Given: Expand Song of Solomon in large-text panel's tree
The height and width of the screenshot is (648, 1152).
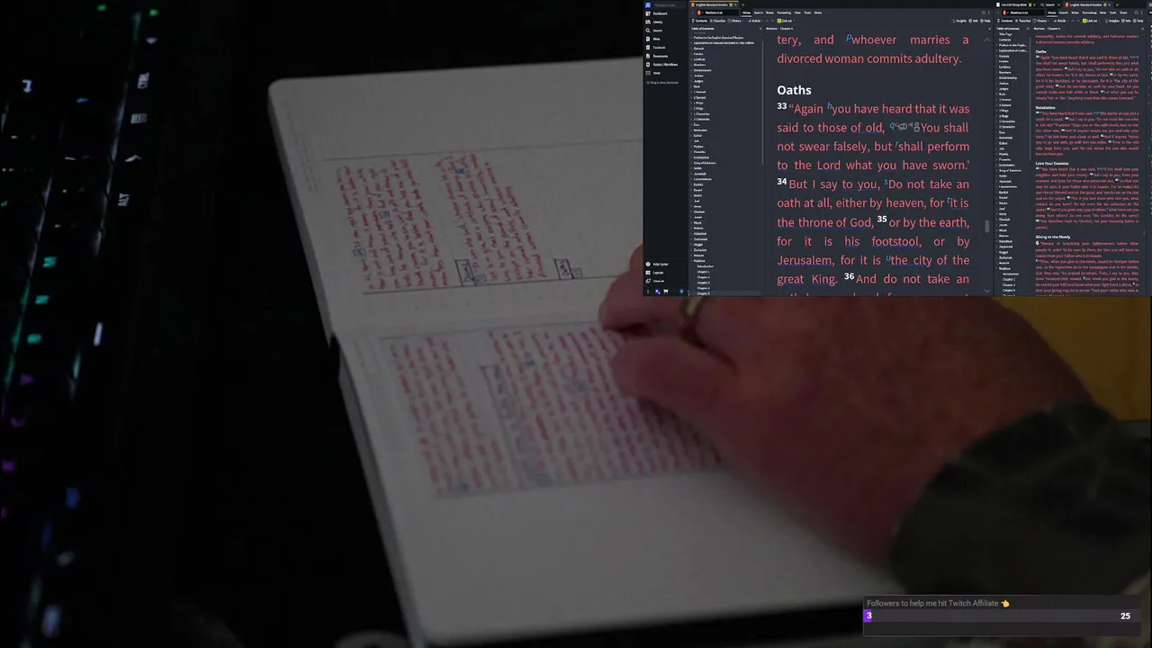Looking at the screenshot, I should click(x=691, y=163).
